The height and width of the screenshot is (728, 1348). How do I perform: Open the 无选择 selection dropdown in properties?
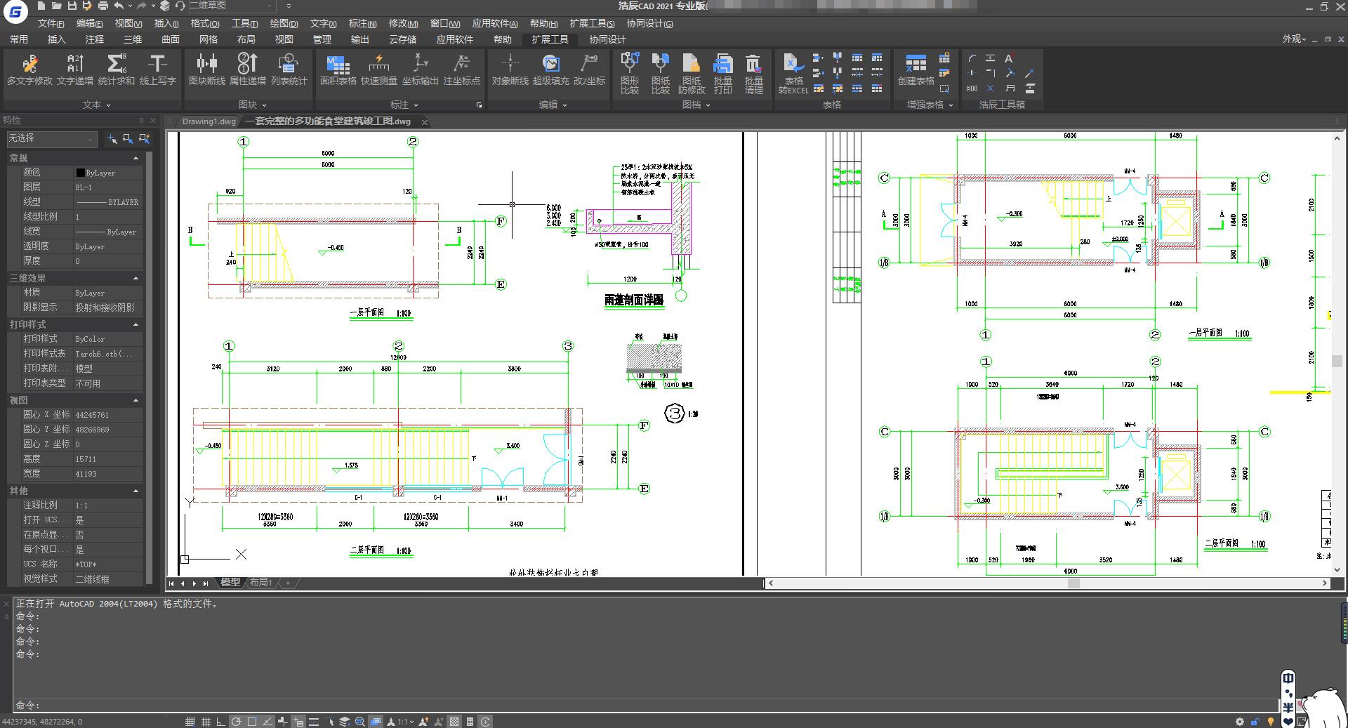click(x=51, y=138)
